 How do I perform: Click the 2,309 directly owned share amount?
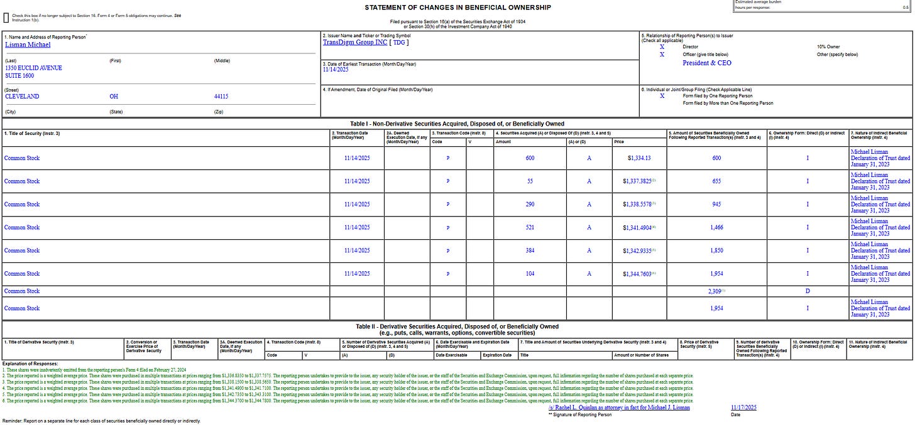click(716, 291)
